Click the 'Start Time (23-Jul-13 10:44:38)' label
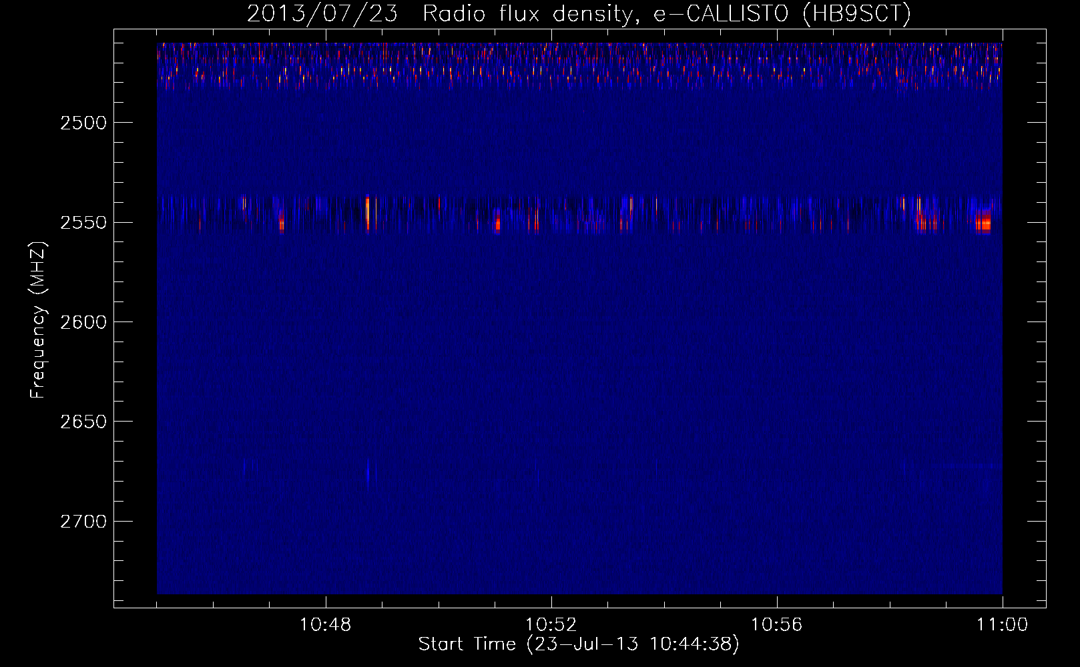Image resolution: width=1080 pixels, height=667 pixels. pos(579,644)
